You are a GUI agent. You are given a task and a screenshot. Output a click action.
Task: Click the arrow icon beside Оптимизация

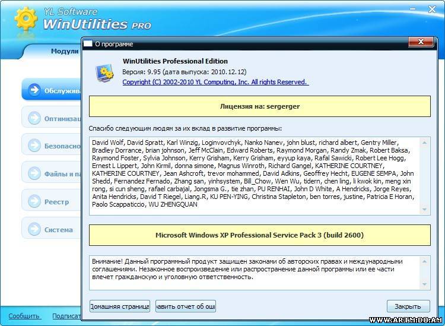click(34, 118)
